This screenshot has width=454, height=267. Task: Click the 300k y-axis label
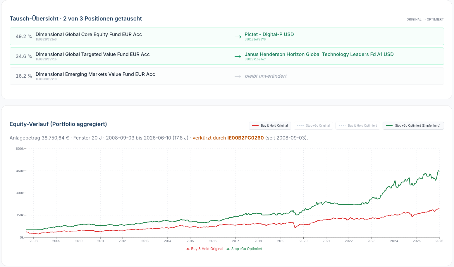(x=20, y=193)
